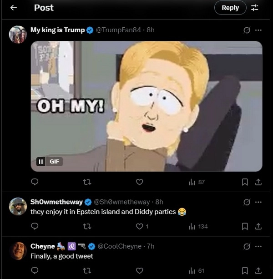273x279 pixels.
Task: Pause the playing GIF
Action: (40, 161)
